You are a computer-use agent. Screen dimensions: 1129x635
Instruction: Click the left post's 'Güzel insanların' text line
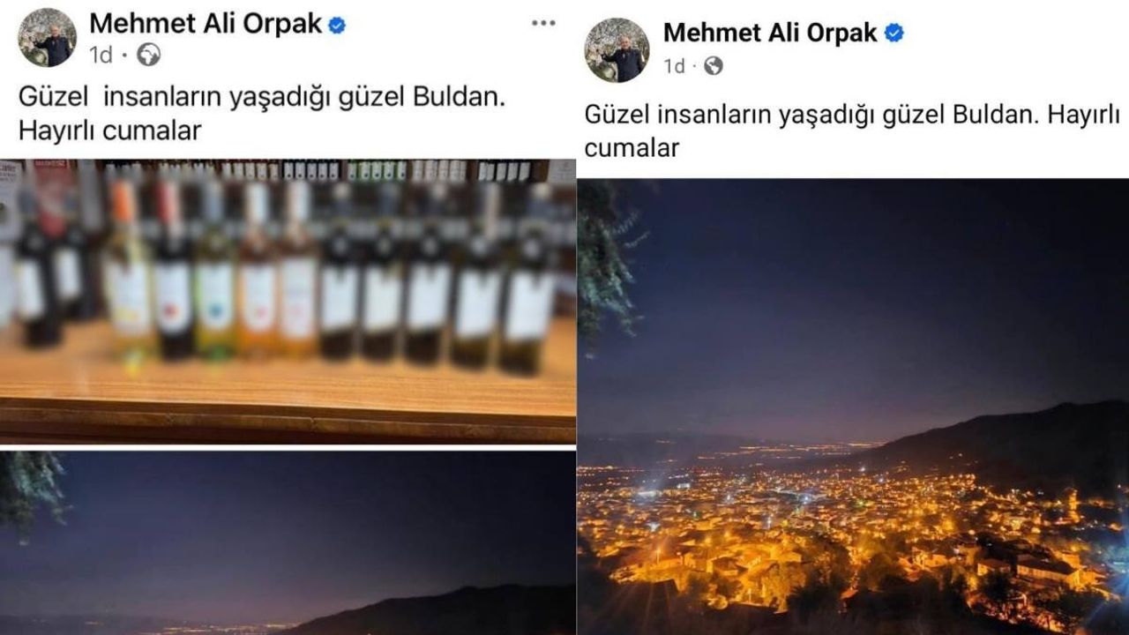pyautogui.click(x=262, y=99)
